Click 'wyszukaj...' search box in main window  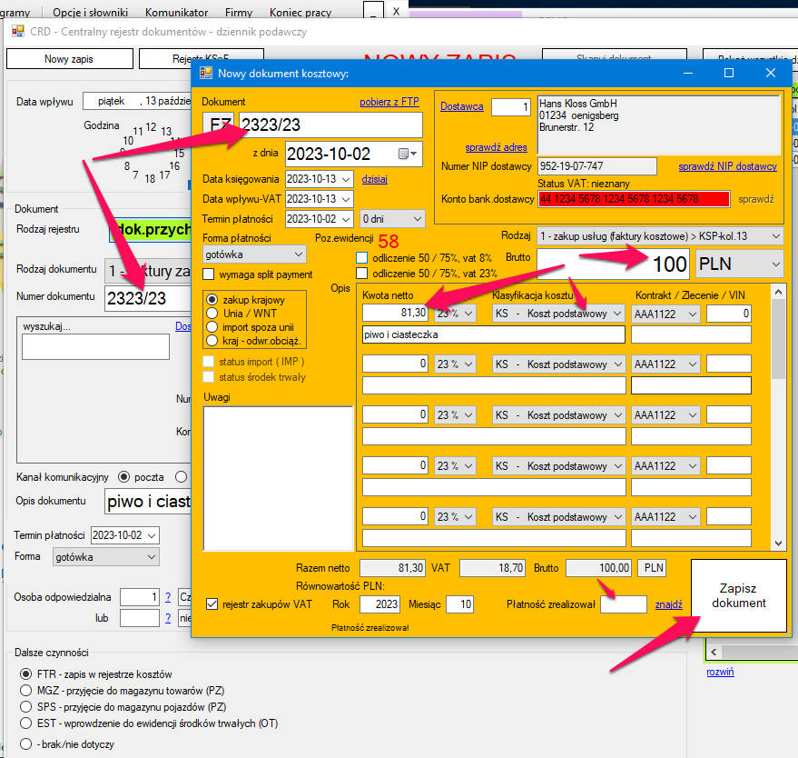tap(95, 347)
